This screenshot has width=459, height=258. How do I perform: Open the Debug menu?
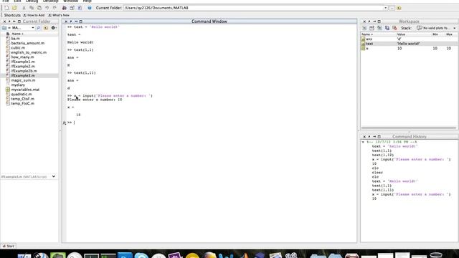(x=32, y=1)
